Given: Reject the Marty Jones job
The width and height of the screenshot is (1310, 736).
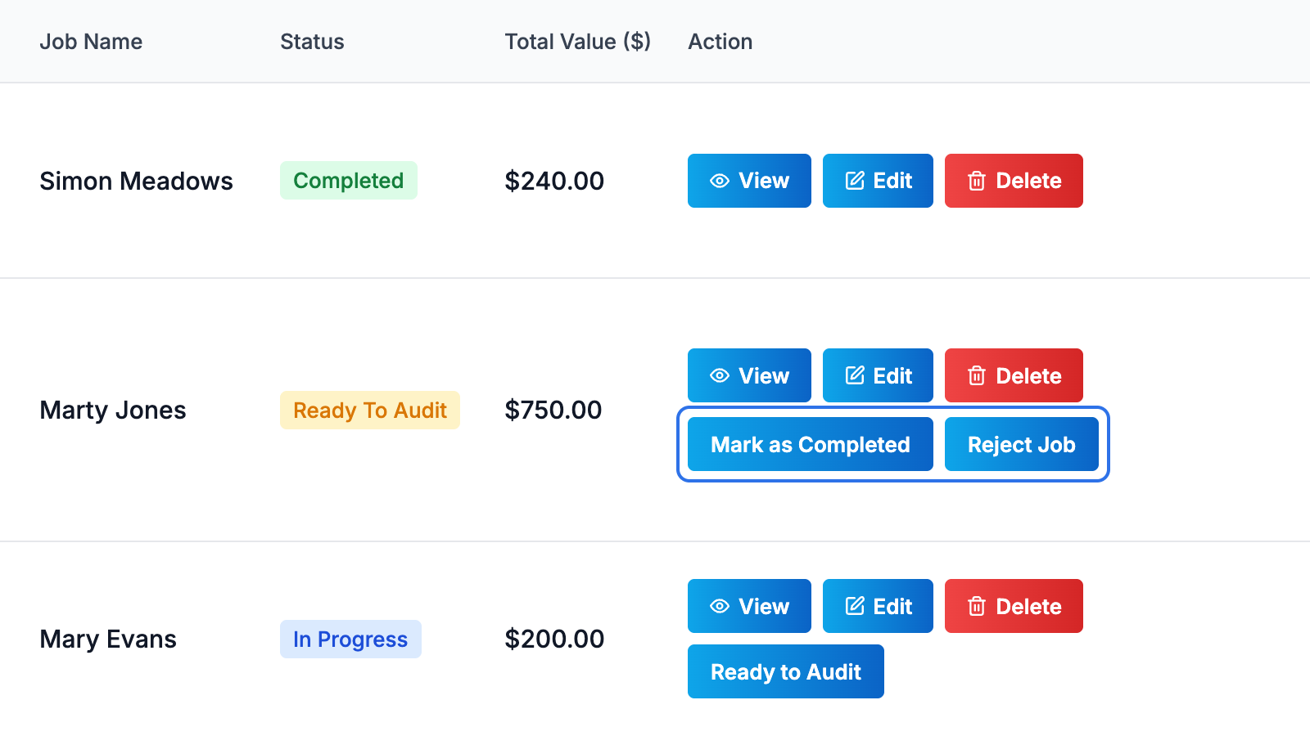Looking at the screenshot, I should tap(1022, 444).
